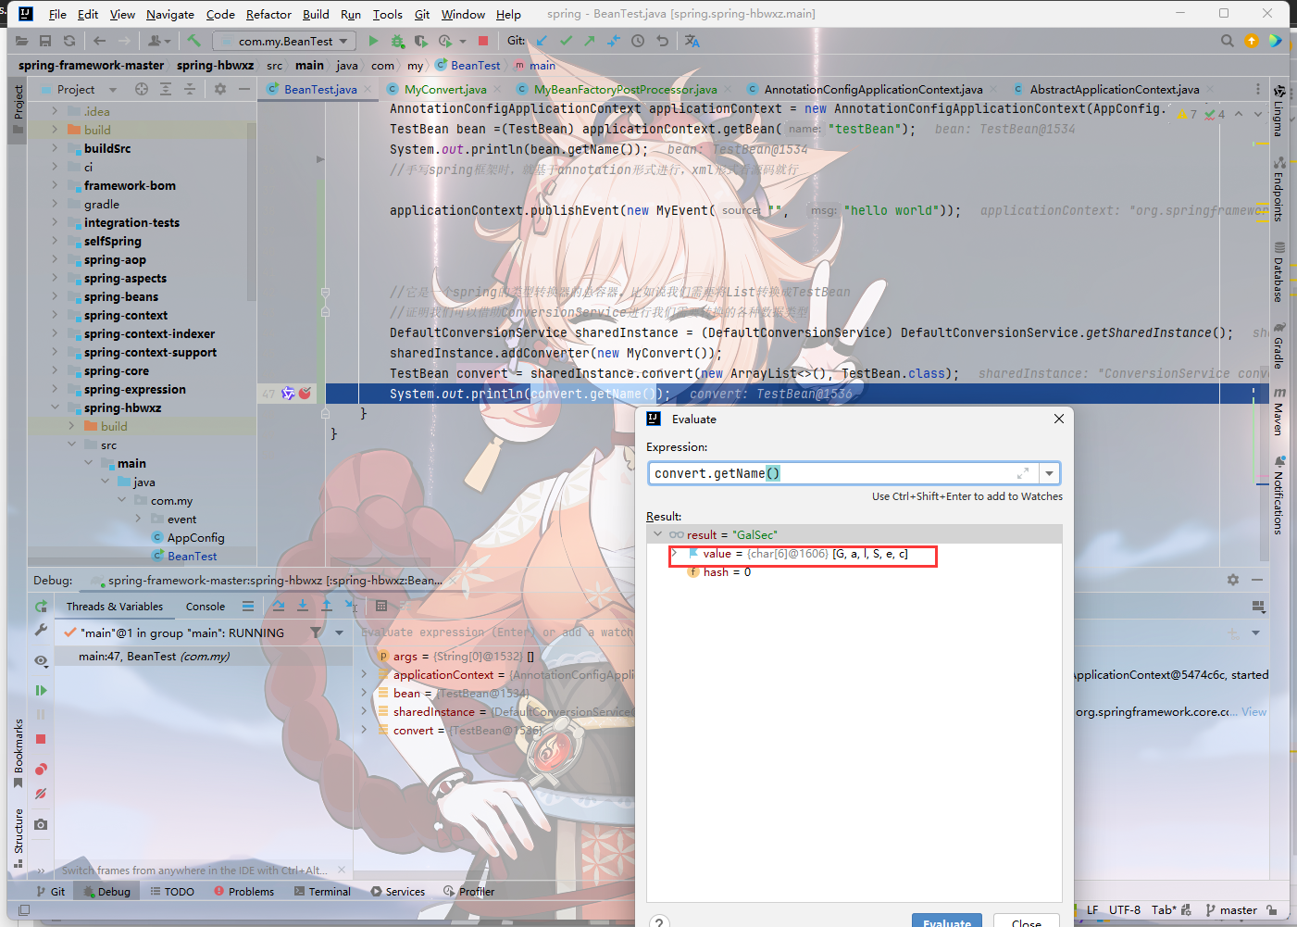Viewport: 1297px width, 927px height.
Task: Open Git Show History clock icon
Action: pyautogui.click(x=638, y=41)
